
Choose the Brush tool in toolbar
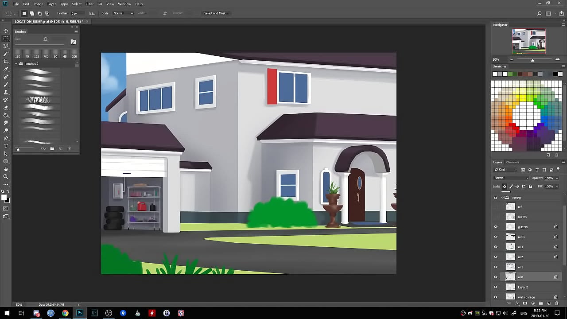click(6, 84)
